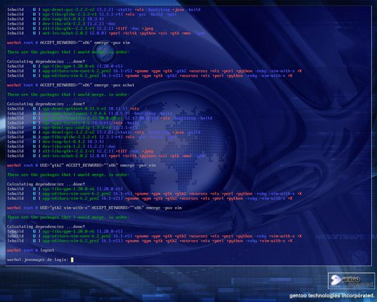This screenshot has width=377, height=302.
Task: Select the "emerge -pav xchat" command line
Action: point(71,85)
